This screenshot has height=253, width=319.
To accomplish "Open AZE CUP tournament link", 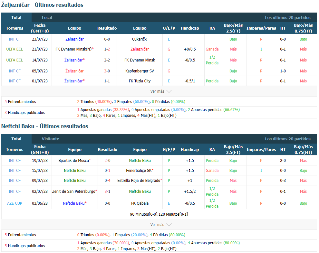I will [15, 203].
